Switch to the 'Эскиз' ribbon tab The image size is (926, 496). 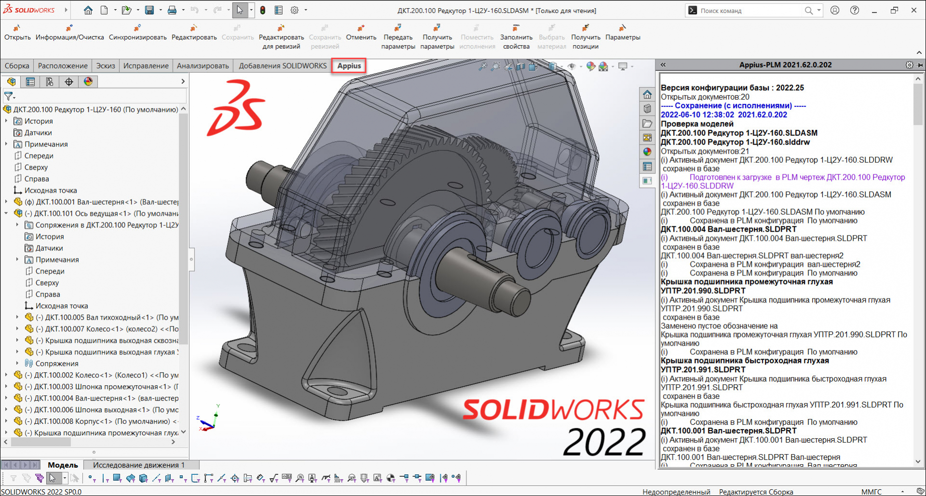click(106, 65)
